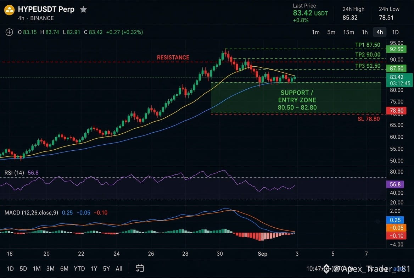
Task: Click the green 87.50 price axis tag
Action: tap(396, 68)
